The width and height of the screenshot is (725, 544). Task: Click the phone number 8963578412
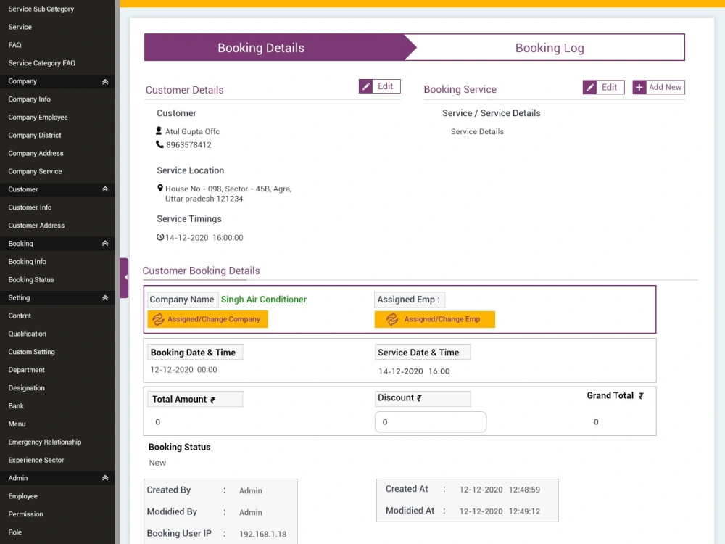188,145
